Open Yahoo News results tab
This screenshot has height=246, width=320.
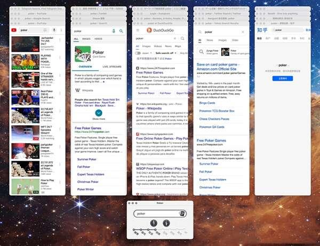(x=208, y=40)
